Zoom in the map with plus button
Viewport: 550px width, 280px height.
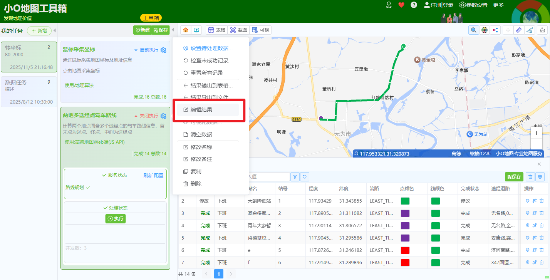tap(537, 133)
